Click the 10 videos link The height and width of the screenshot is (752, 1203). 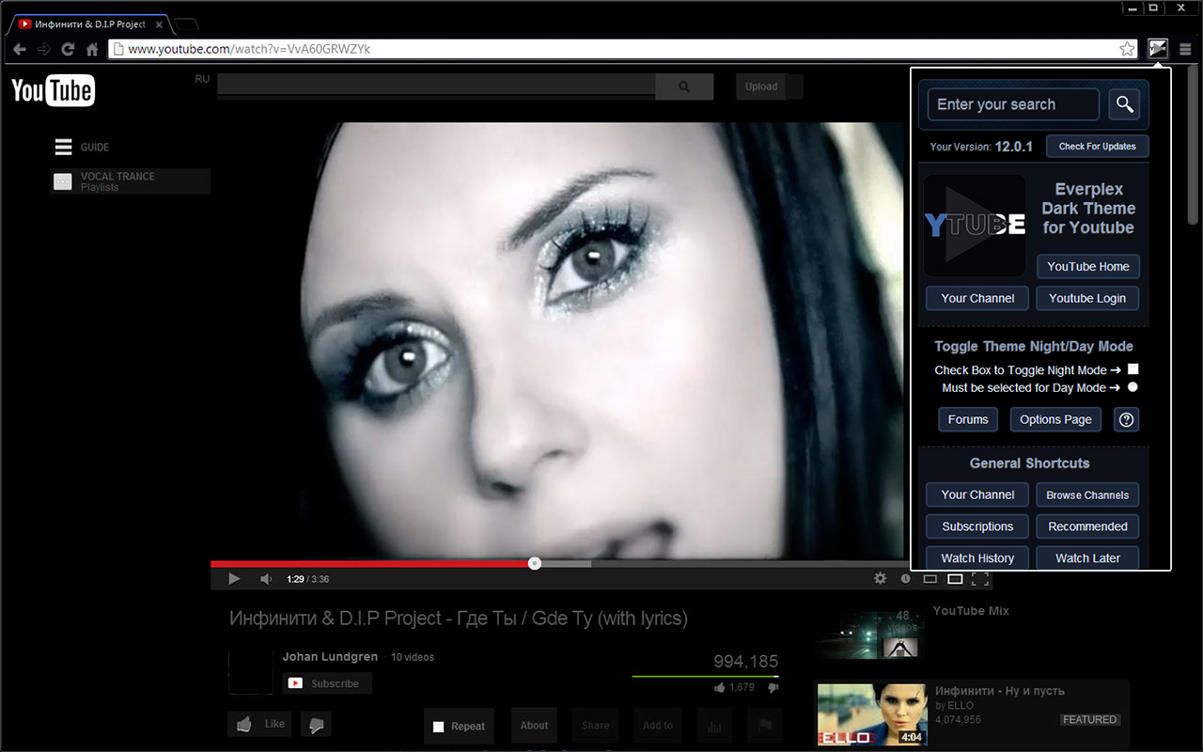tap(413, 657)
